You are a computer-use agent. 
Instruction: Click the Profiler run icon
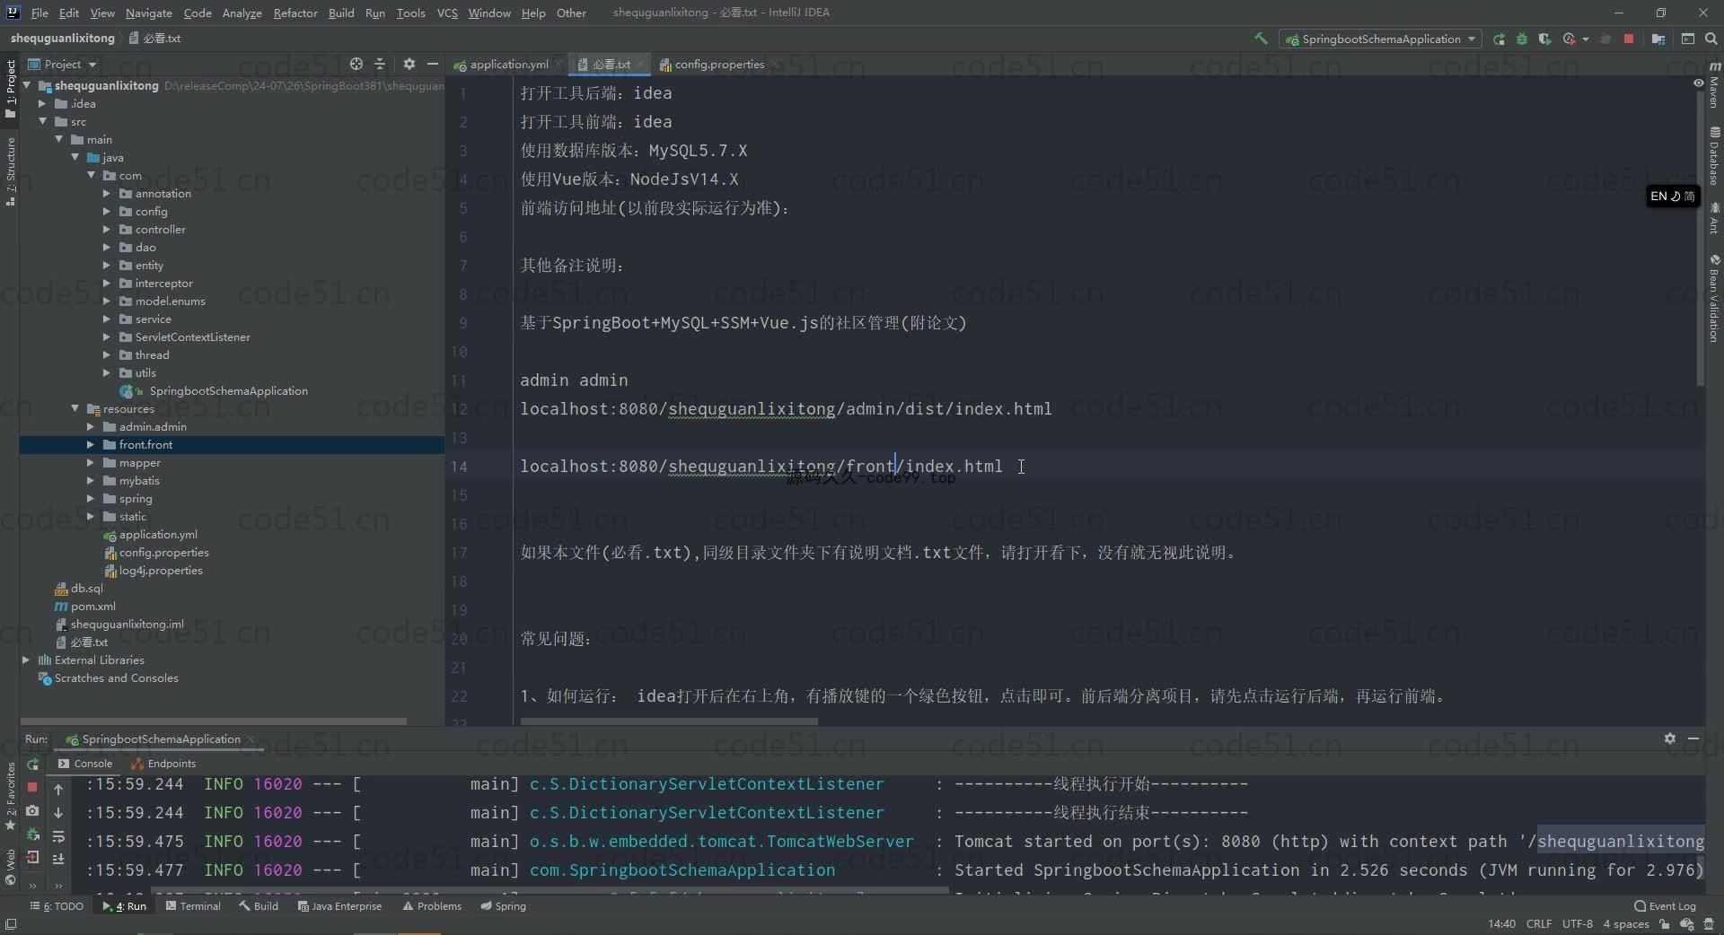tap(1569, 39)
